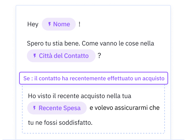Click the text 'tu ne fossi soddisfatto.'
The image size is (189, 140).
(60, 123)
